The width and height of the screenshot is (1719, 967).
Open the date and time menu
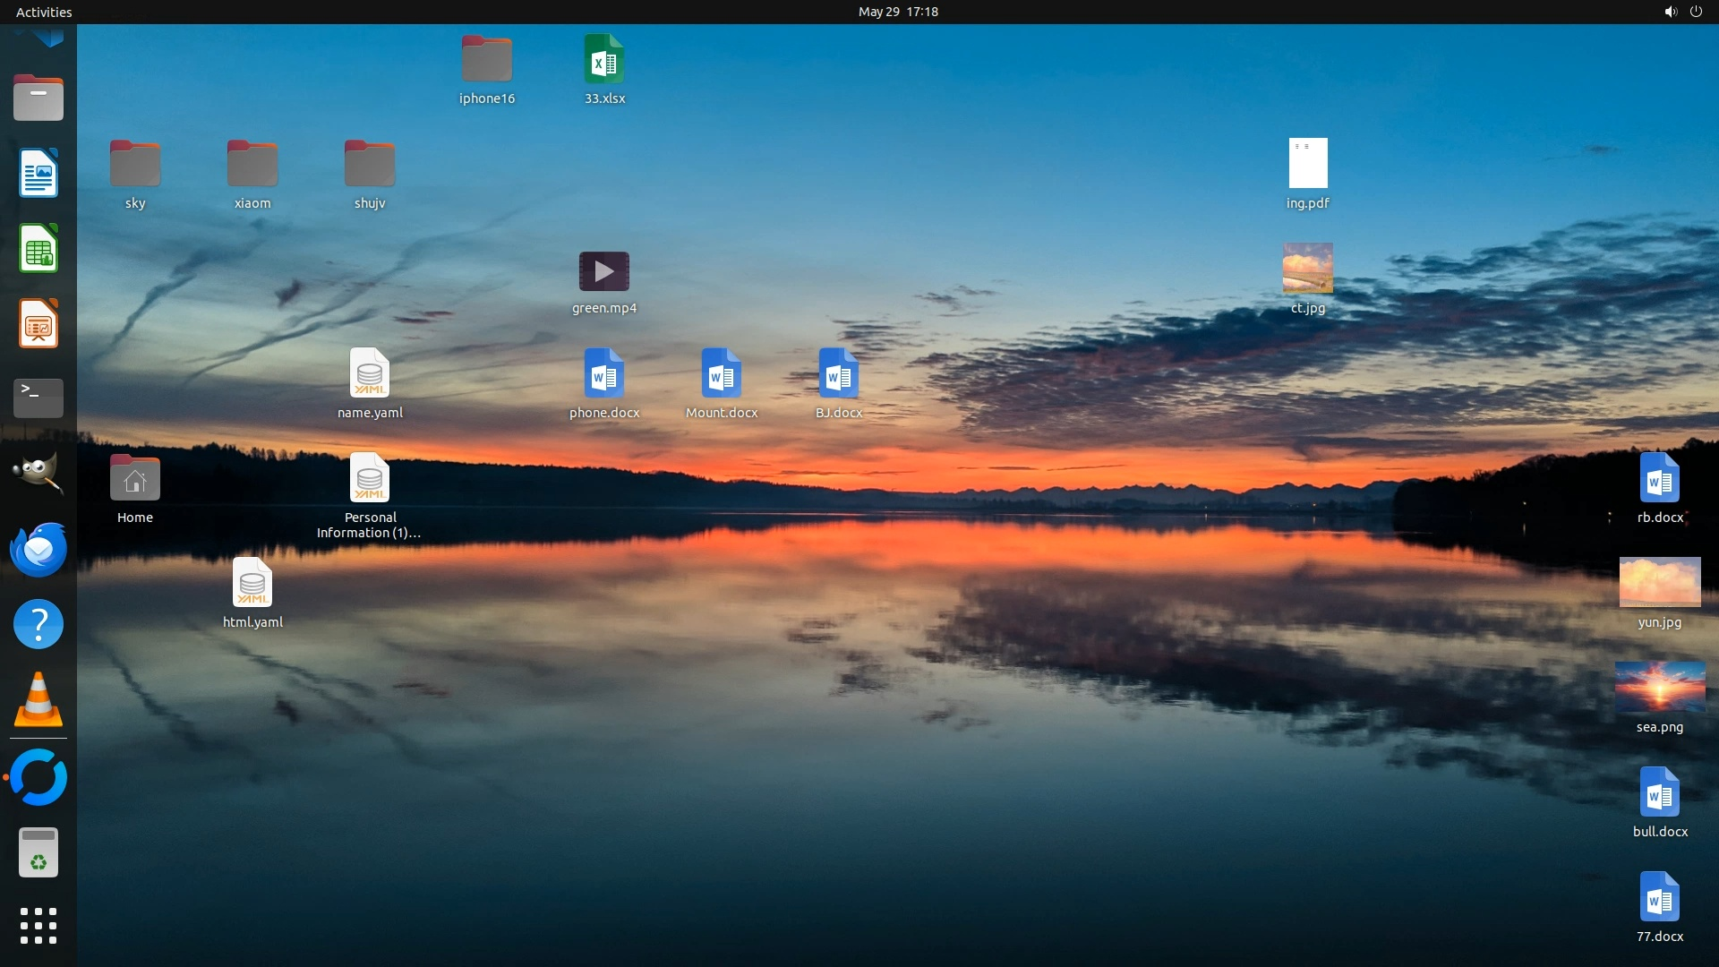pos(898,12)
